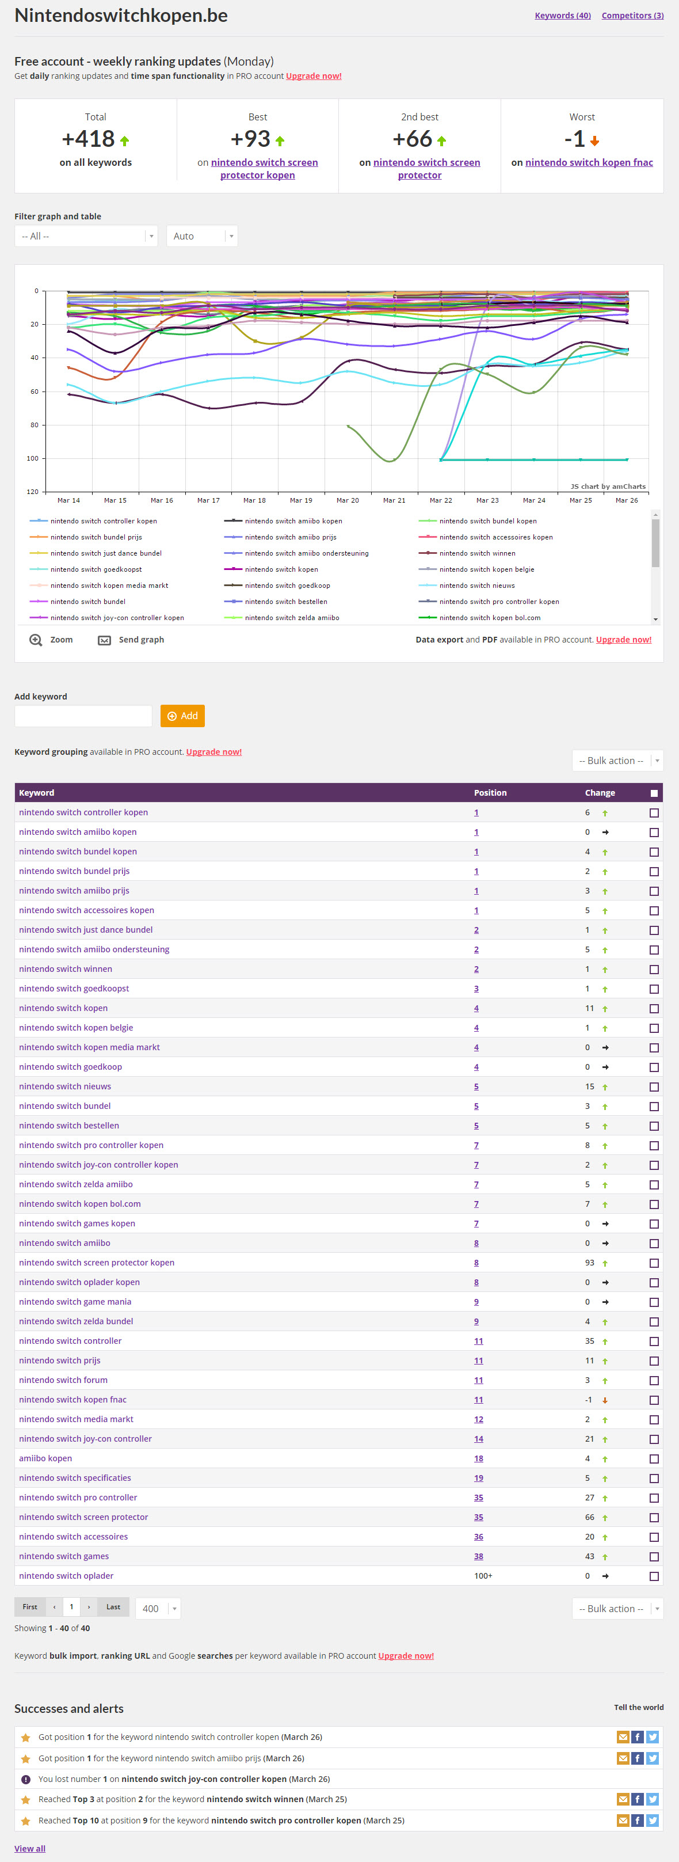Share the controller kopen position 1 success on Facebook

[637, 1737]
